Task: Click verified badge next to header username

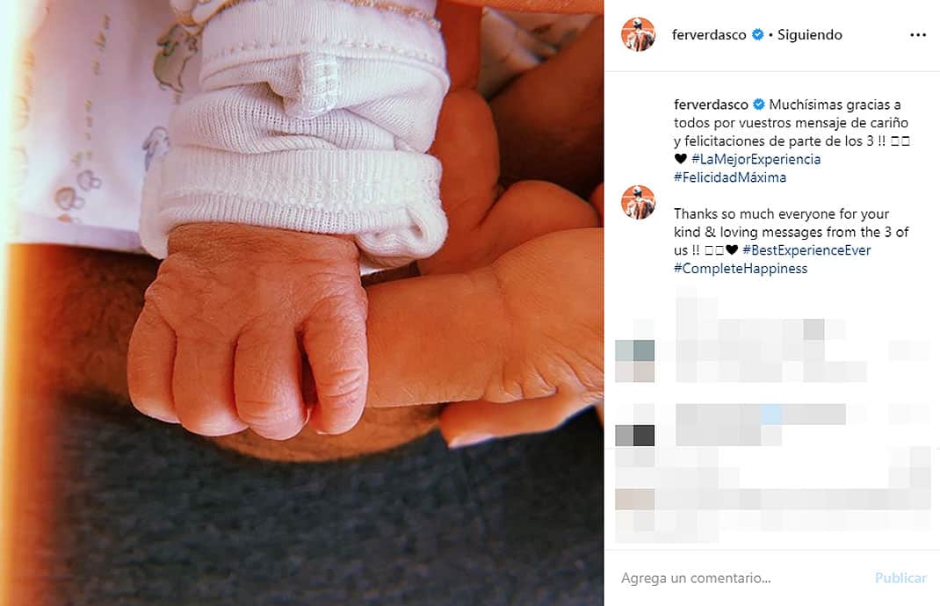Action: [x=758, y=35]
